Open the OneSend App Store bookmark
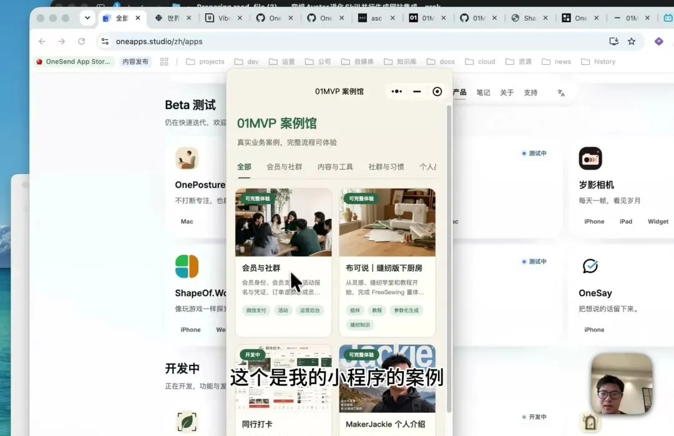Viewport: 674px width, 436px height. point(74,61)
